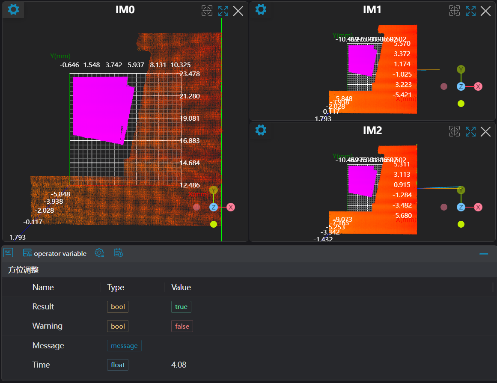Click the false value of Warning
497x383 pixels.
182,326
